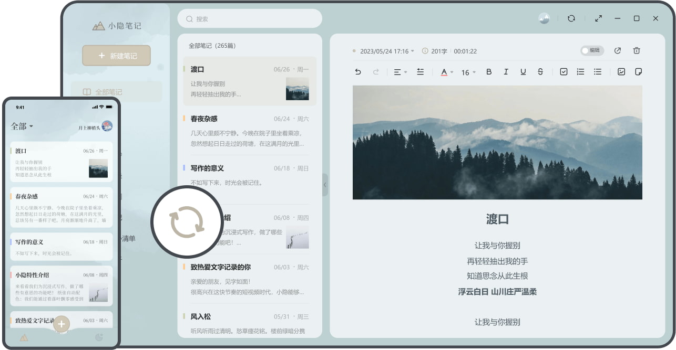Viewport: 676px width, 350px height.
Task: Insert a checkbox task item
Action: pos(565,72)
